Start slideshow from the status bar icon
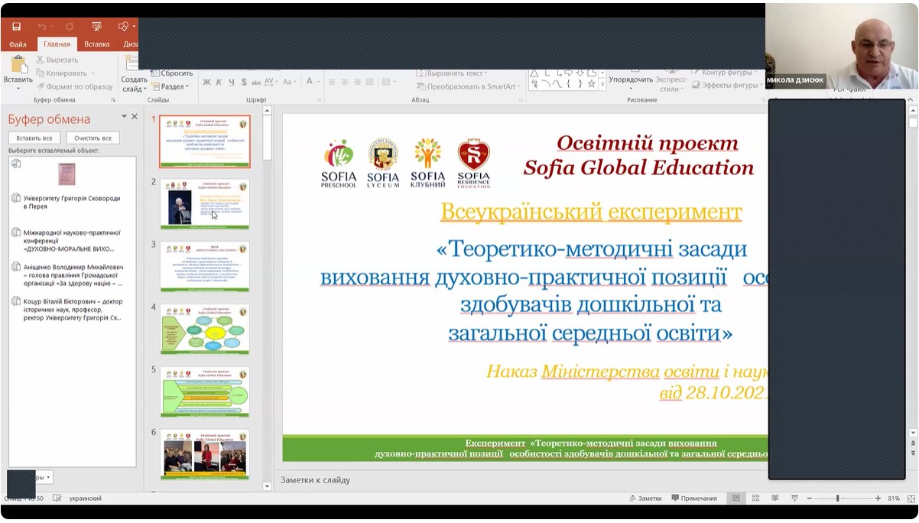Viewport: 919px width, 523px height. tap(795, 498)
